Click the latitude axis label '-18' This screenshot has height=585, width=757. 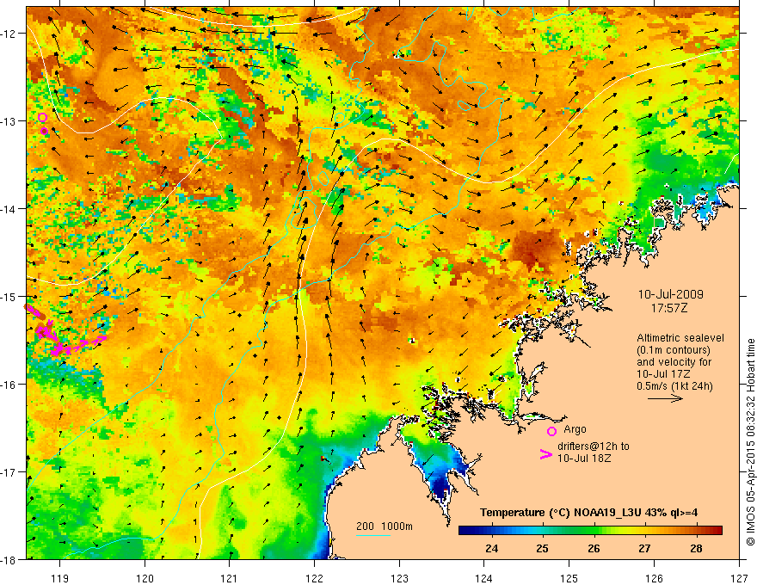pos(9,559)
